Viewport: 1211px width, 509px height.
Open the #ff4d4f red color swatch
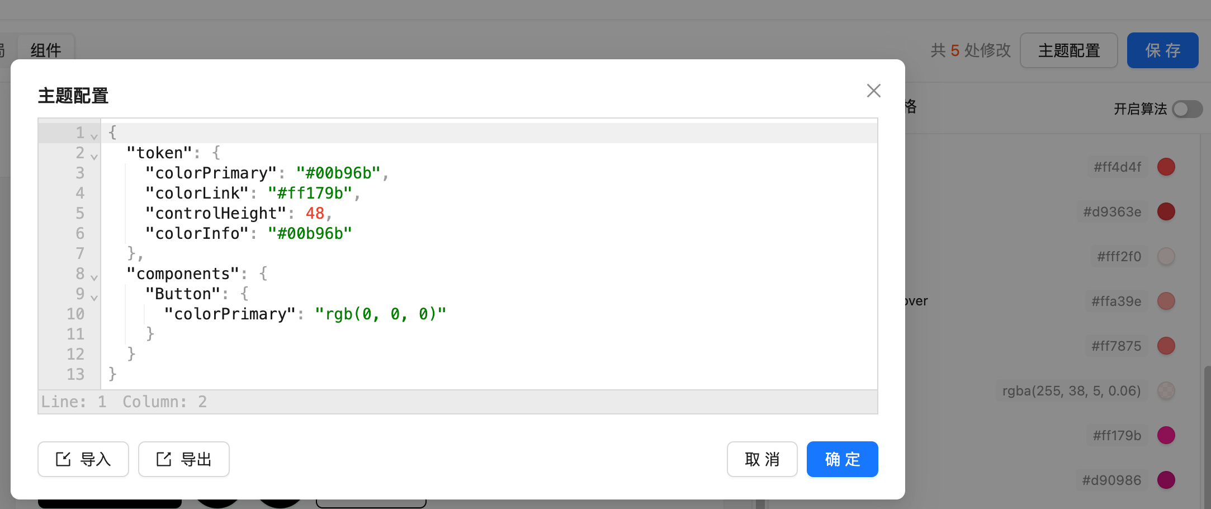(x=1166, y=167)
